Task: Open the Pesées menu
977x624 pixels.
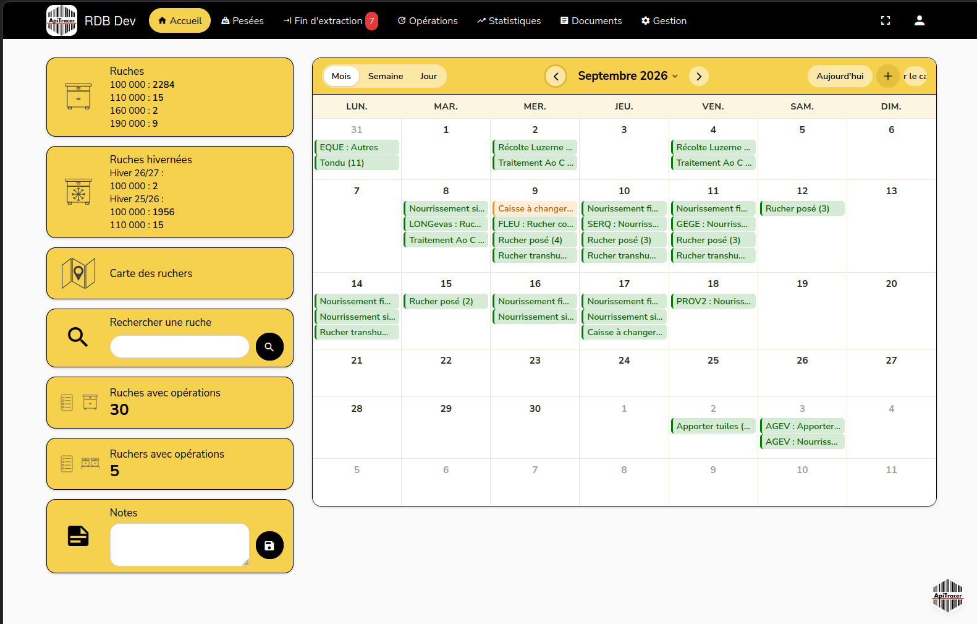Action: [242, 20]
